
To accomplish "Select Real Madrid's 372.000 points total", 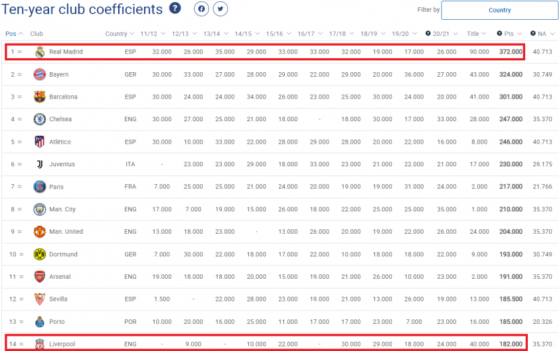I will tap(511, 52).
